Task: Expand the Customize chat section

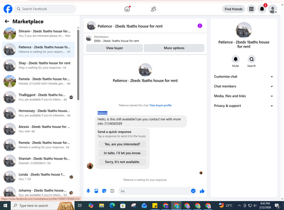Action: pyautogui.click(x=244, y=76)
